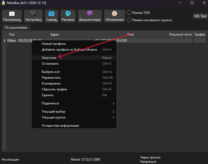Click the Реклама globe icon
This screenshot has width=208, height=164.
coord(68,14)
